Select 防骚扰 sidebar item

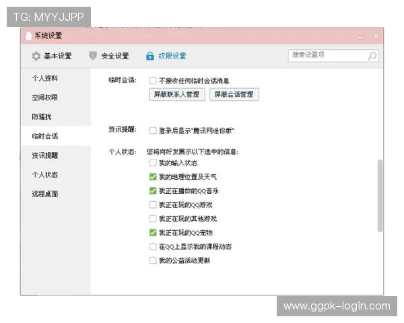pyautogui.click(x=42, y=116)
